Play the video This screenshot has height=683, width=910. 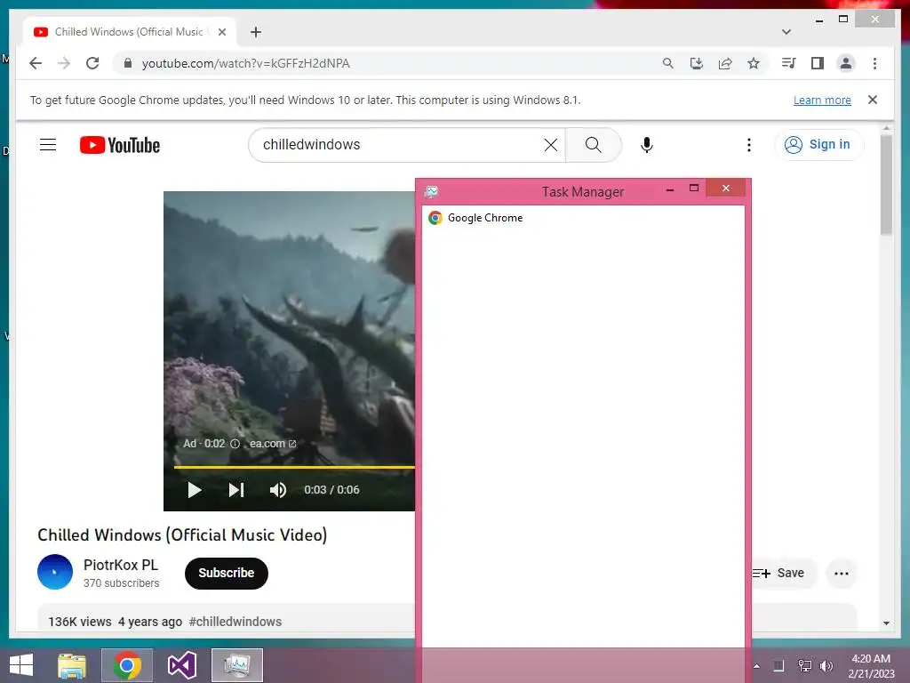point(195,490)
